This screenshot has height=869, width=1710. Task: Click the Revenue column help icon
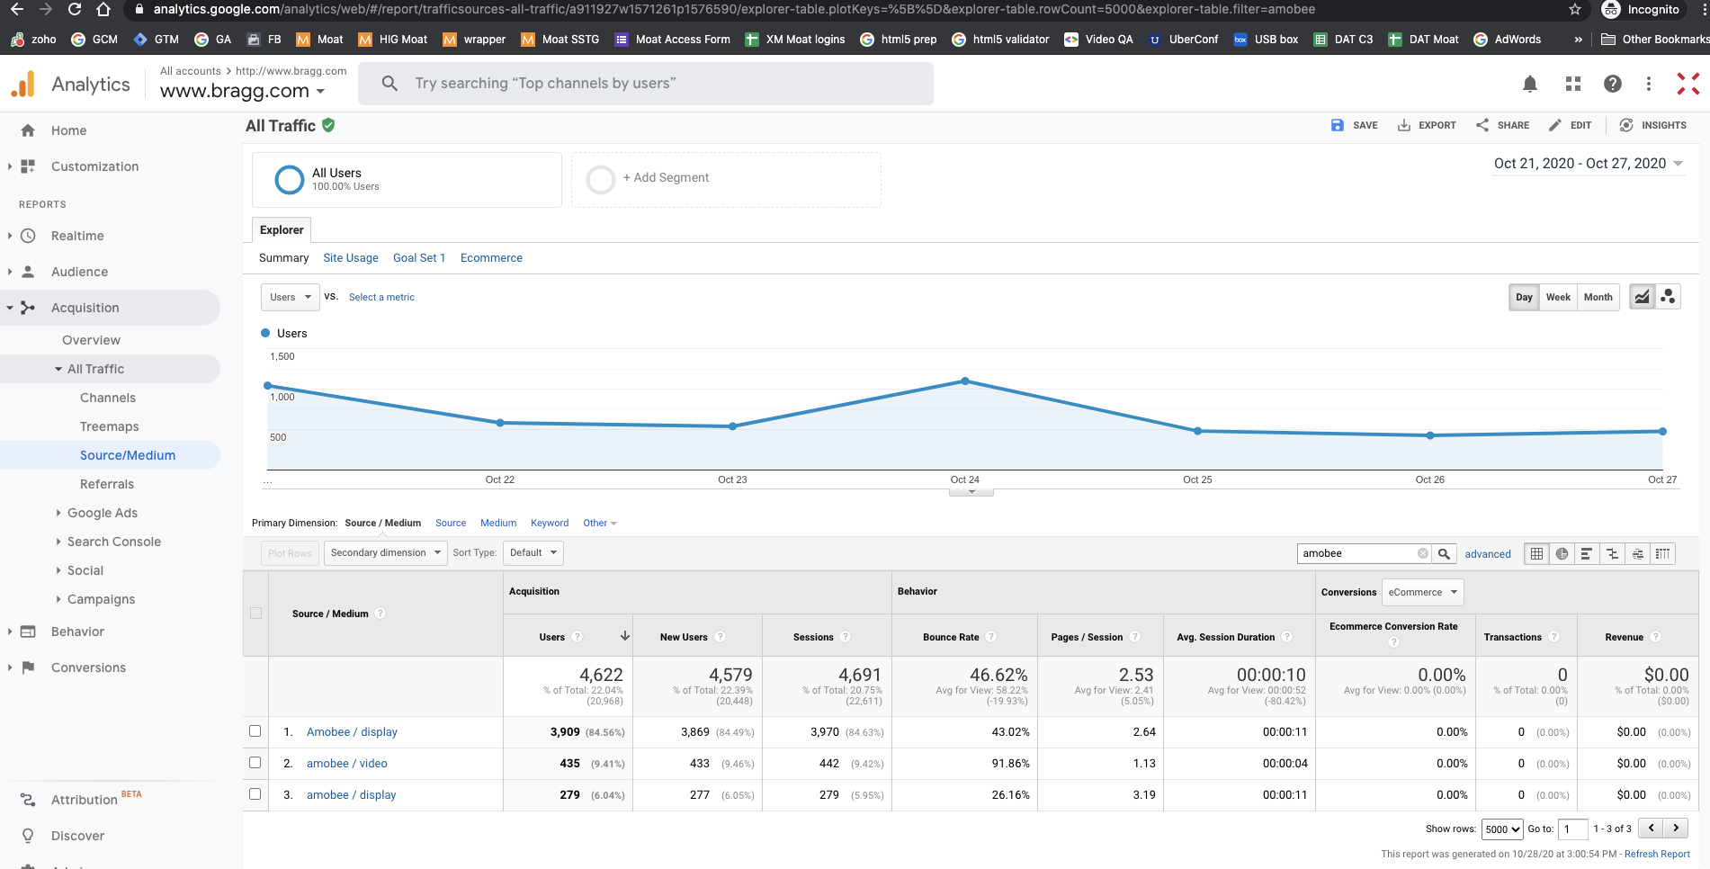tap(1655, 637)
